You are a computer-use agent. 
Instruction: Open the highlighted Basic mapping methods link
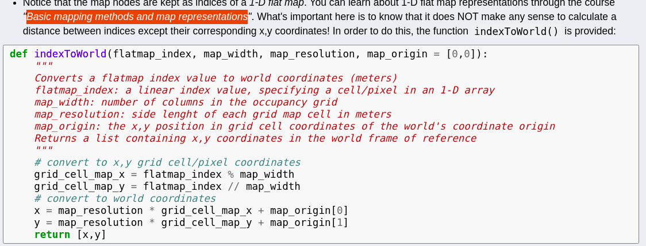[137, 17]
